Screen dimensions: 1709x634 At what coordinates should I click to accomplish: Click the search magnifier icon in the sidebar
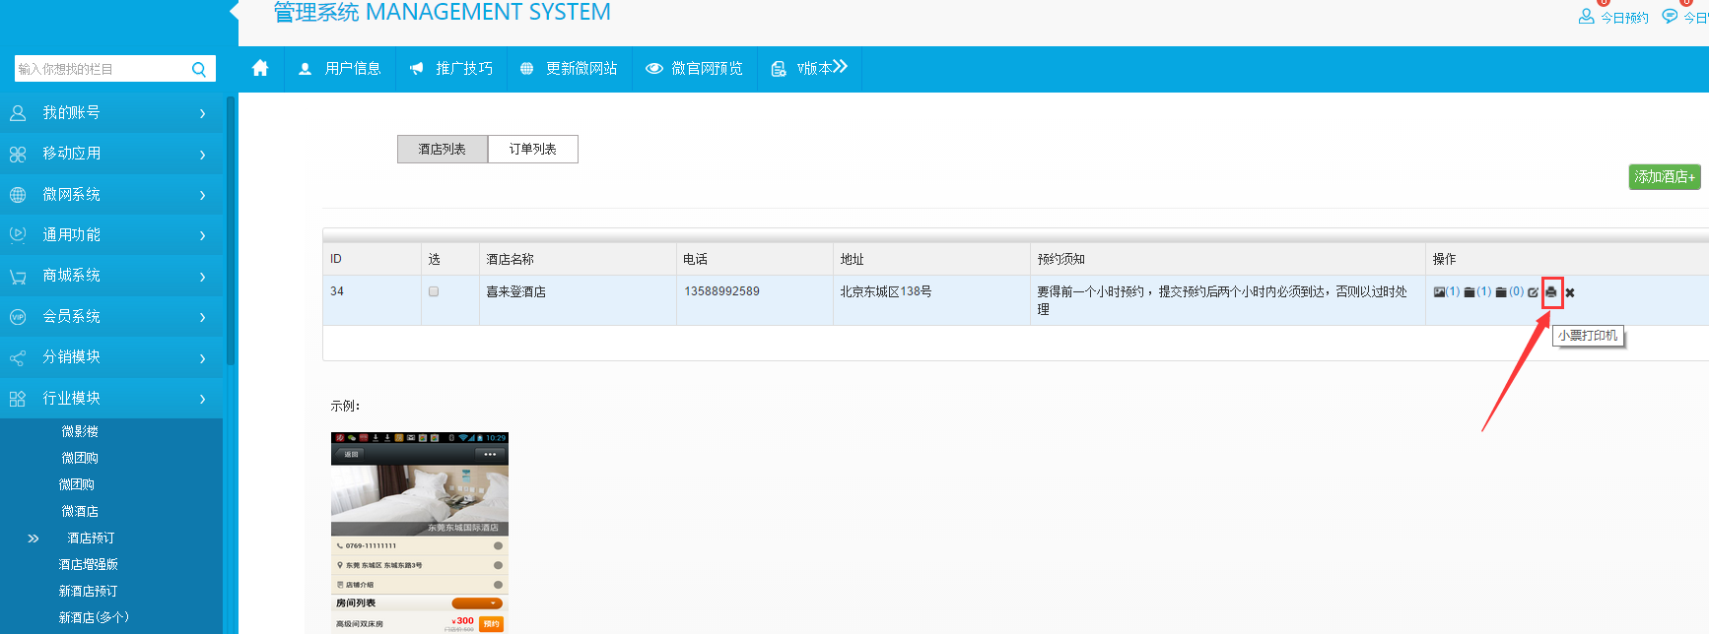[x=199, y=69]
